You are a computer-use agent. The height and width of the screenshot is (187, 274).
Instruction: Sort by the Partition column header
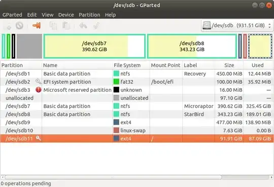(x=21, y=65)
